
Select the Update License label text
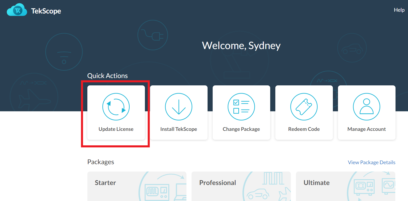pos(116,129)
